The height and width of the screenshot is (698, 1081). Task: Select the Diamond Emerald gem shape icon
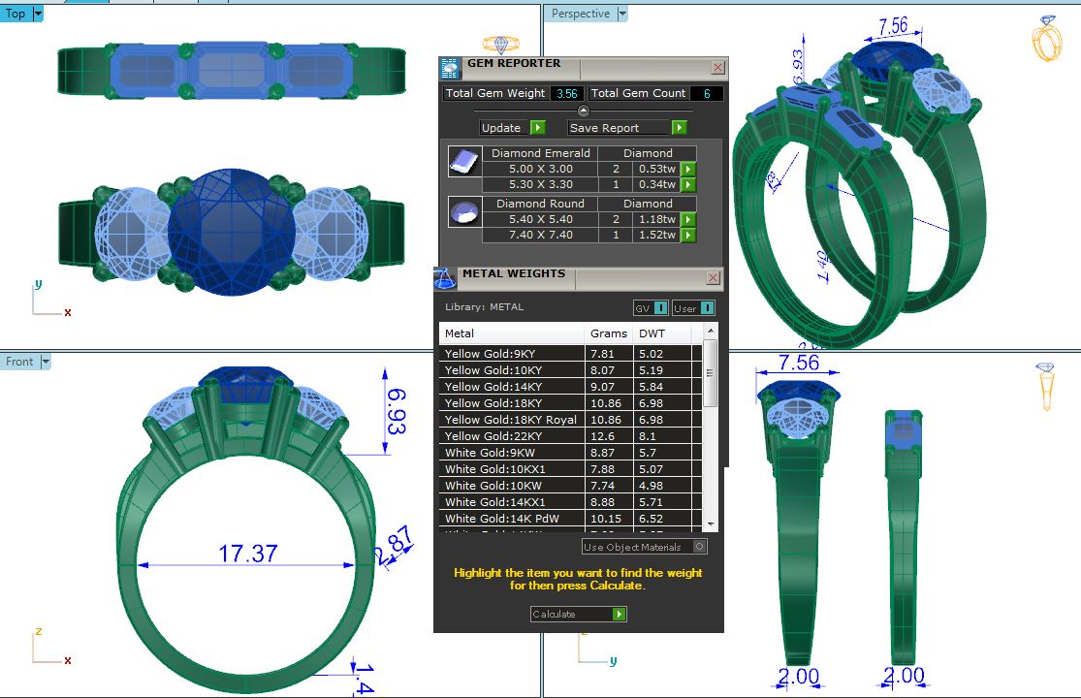[464, 162]
